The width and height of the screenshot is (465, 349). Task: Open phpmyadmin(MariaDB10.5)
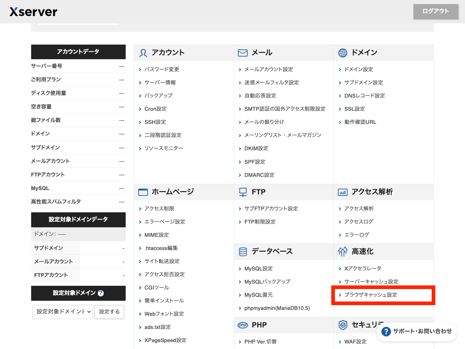point(277,308)
